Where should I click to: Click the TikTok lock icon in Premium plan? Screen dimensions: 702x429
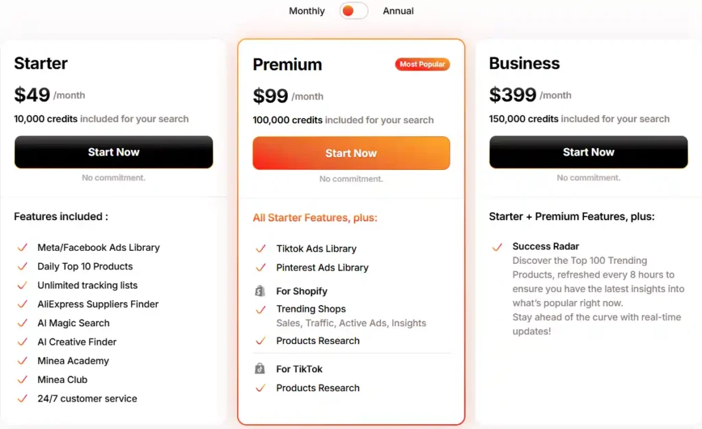pos(260,369)
